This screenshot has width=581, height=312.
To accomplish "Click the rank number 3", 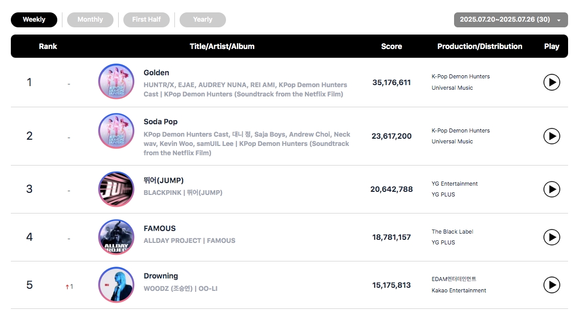I will click(x=29, y=189).
